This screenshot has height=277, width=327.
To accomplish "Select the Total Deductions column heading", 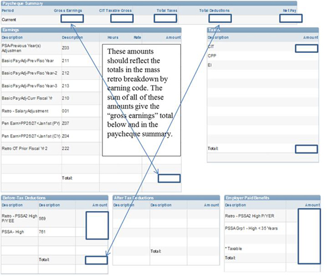I will (x=214, y=11).
